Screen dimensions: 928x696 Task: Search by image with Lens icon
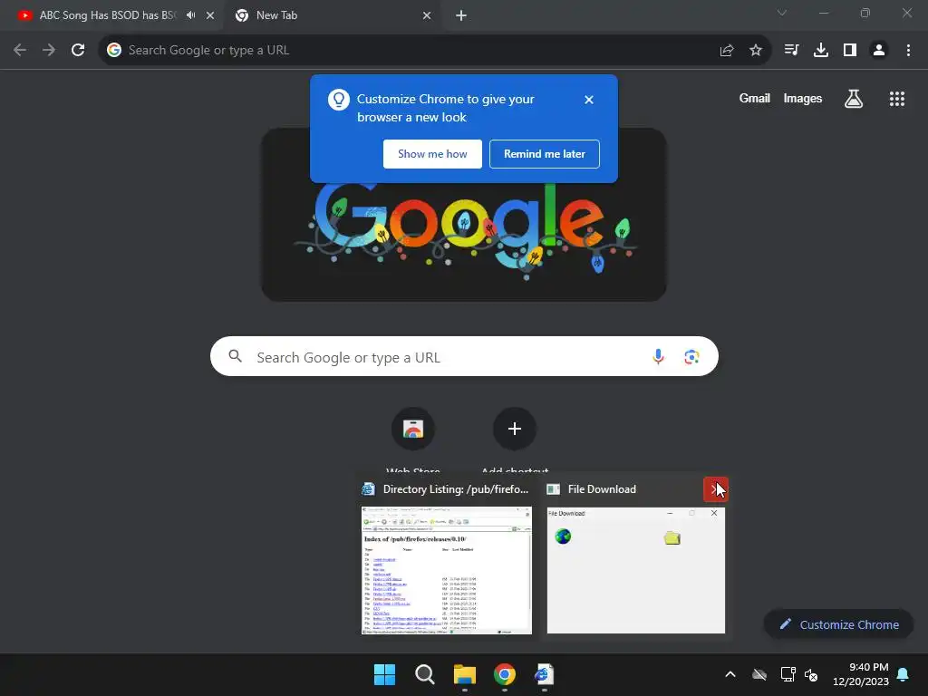click(691, 357)
